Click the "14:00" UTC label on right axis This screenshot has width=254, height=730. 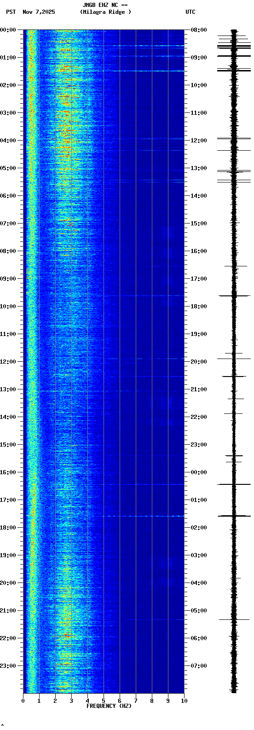(x=199, y=196)
